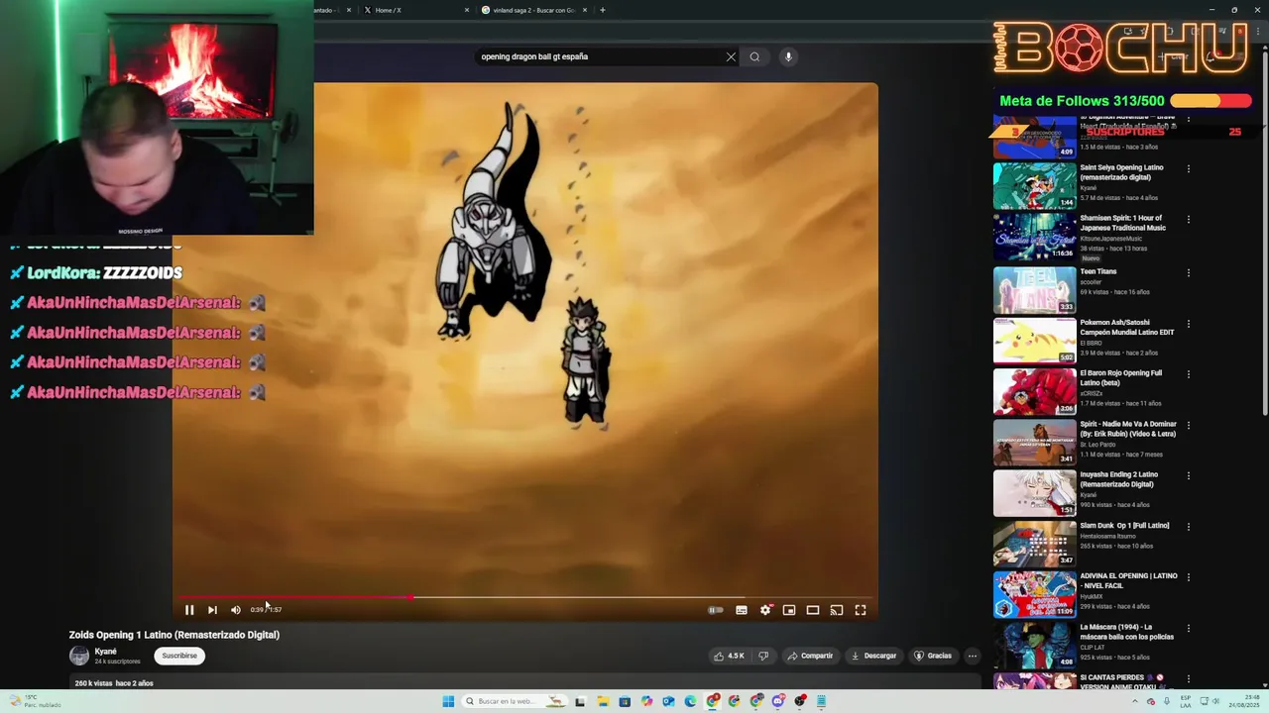Viewport: 1269px width, 713px height.
Task: Open Microsoft Edge from taskbar
Action: click(690, 701)
